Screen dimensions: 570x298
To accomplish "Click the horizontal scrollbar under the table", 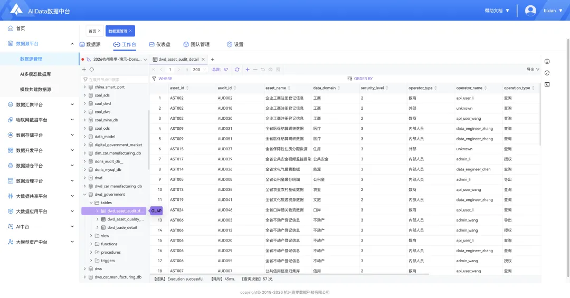I will [x=290, y=274].
